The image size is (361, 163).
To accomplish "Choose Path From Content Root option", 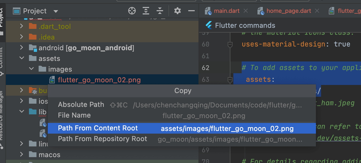I will tap(98, 128).
